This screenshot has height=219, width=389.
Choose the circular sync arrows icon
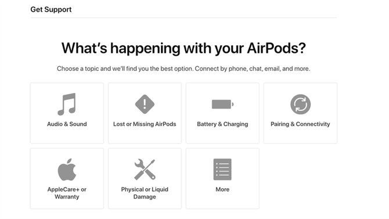tap(300, 105)
